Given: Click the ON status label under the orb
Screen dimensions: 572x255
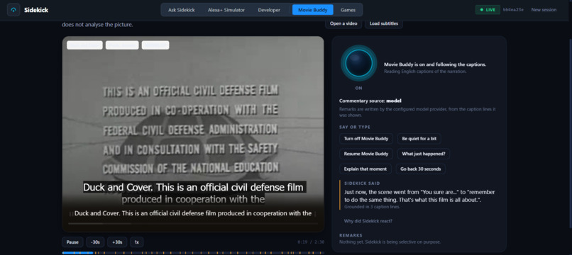Looking at the screenshot, I should [x=358, y=88].
